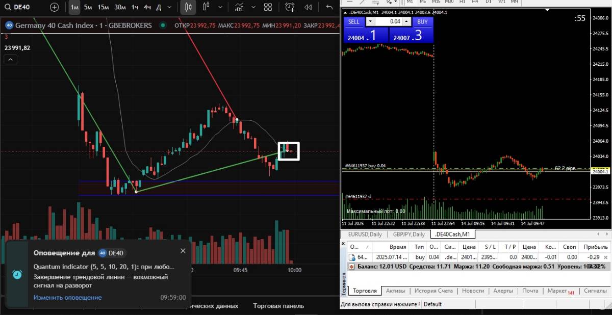612x315 pixels.
Task: Expand the timeframe list dropdown arrow
Action: pyautogui.click(x=170, y=7)
